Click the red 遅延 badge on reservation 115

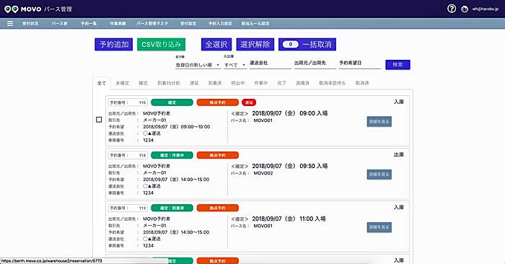pos(249,102)
